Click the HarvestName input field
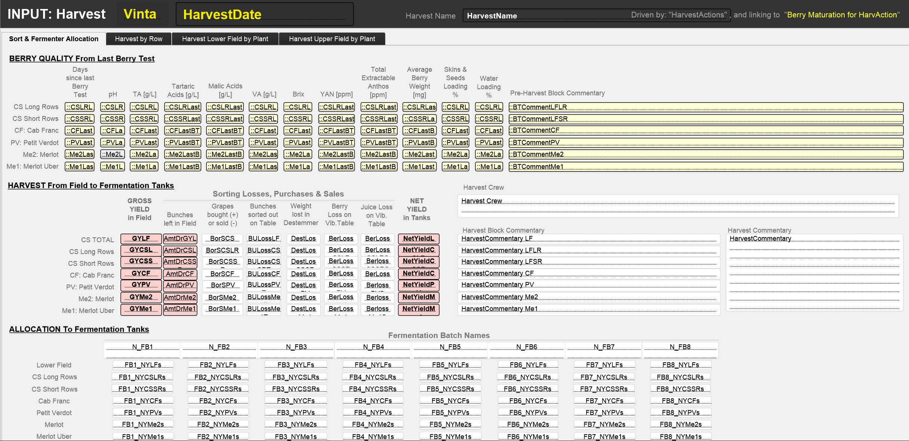 (596, 16)
